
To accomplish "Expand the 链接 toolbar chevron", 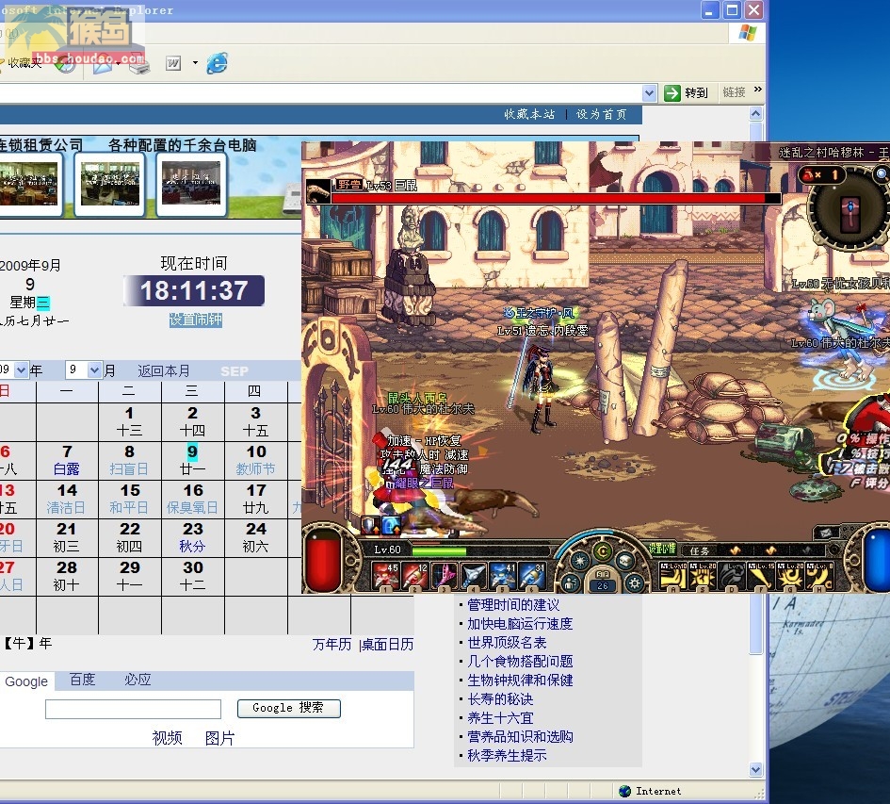I will tap(758, 90).
